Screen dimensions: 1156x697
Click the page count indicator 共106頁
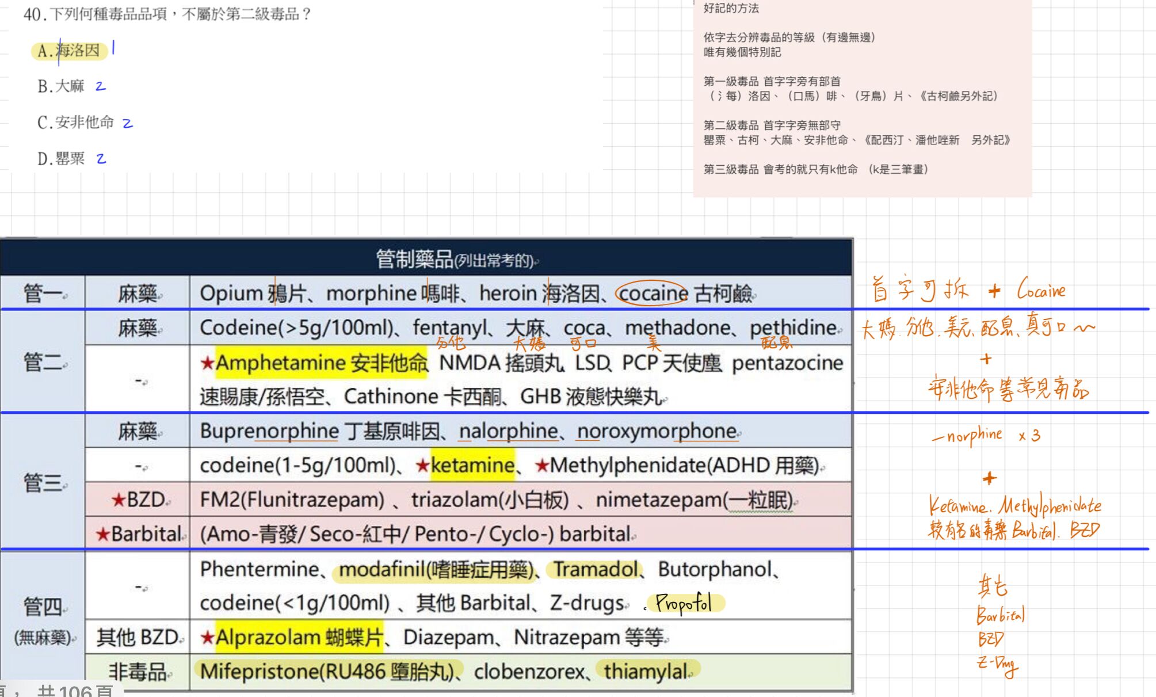point(75,691)
